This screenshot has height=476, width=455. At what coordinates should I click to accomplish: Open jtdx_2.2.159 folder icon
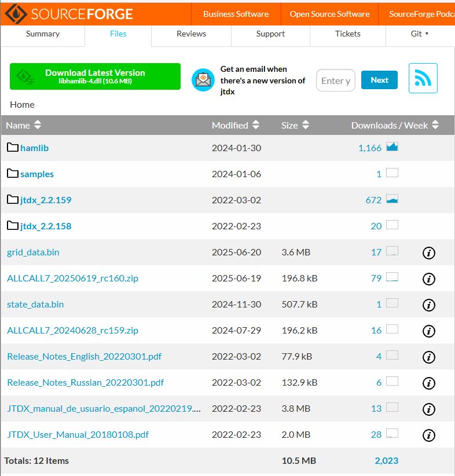coord(12,200)
